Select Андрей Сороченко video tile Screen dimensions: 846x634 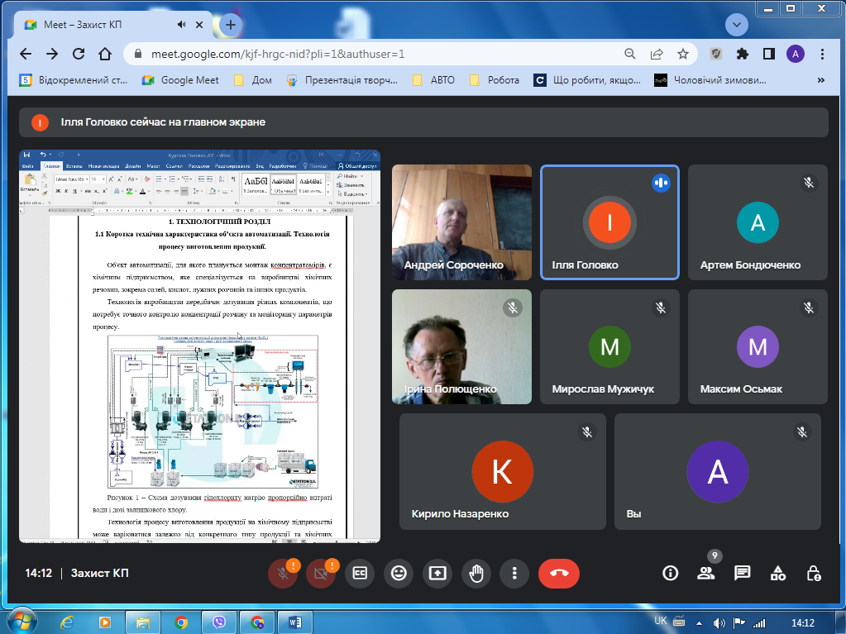(461, 222)
